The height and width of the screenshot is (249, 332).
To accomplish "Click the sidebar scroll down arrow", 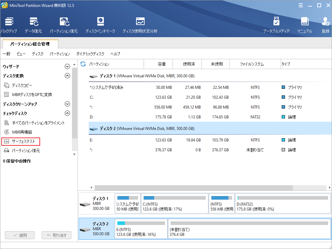I will pos(74,154).
